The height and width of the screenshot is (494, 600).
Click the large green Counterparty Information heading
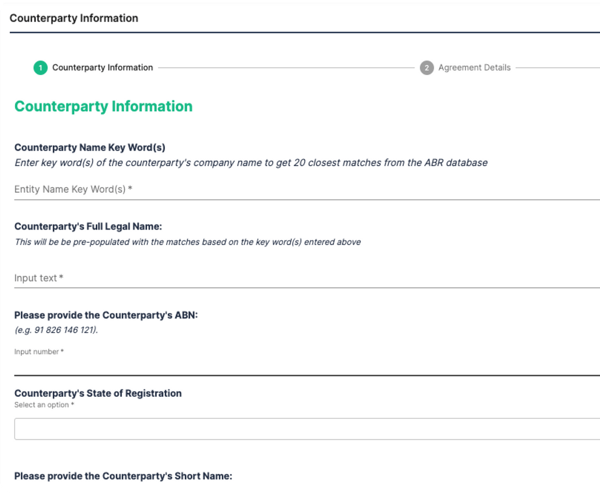103,106
